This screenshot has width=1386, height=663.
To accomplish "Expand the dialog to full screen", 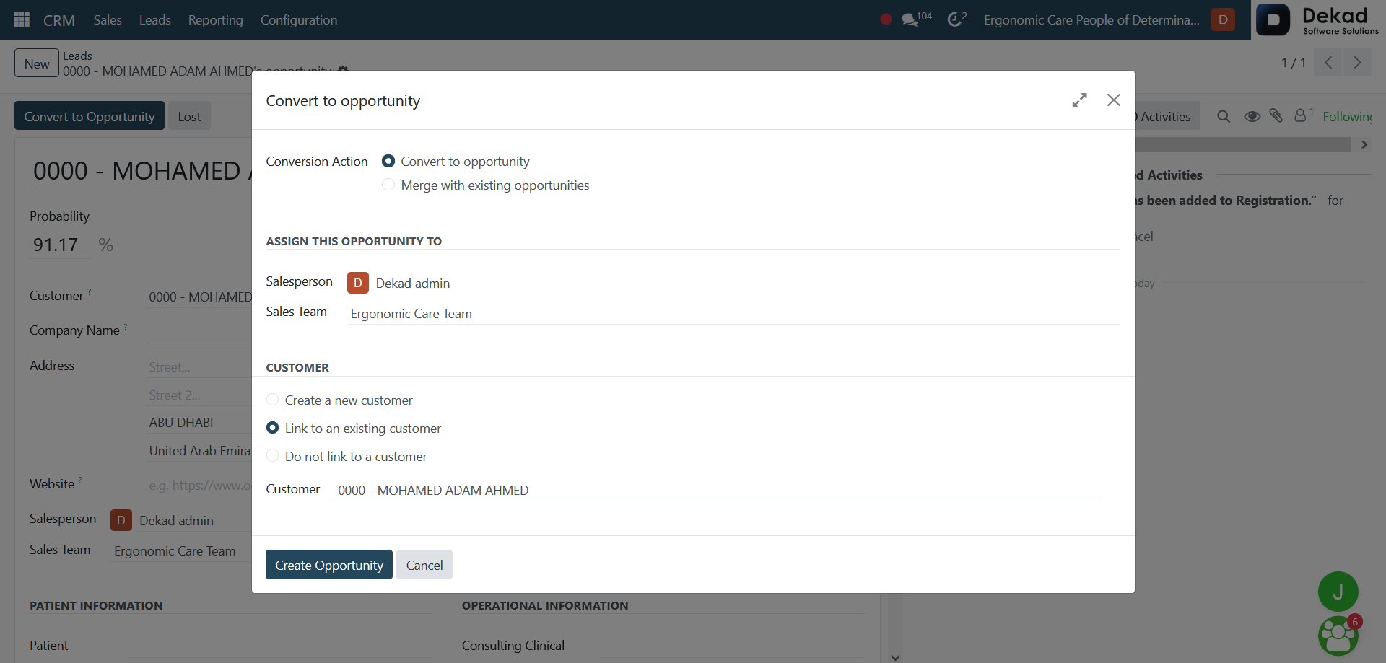I will coord(1079,100).
